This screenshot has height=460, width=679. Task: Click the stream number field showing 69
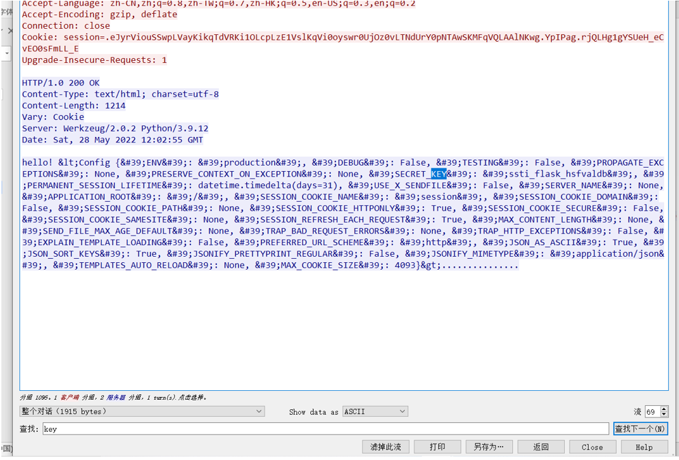coord(653,411)
